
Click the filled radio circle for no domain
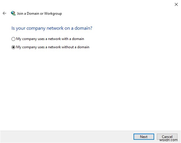coord(13,47)
